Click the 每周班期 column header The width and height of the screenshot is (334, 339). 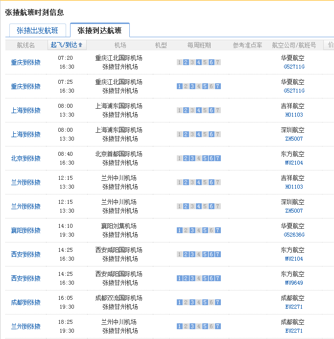pos(199,45)
